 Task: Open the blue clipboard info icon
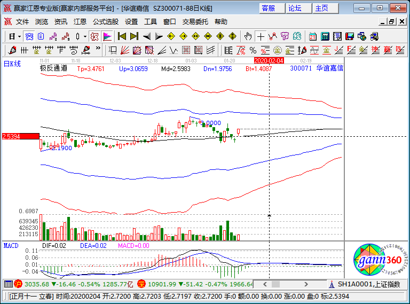(x=41, y=36)
